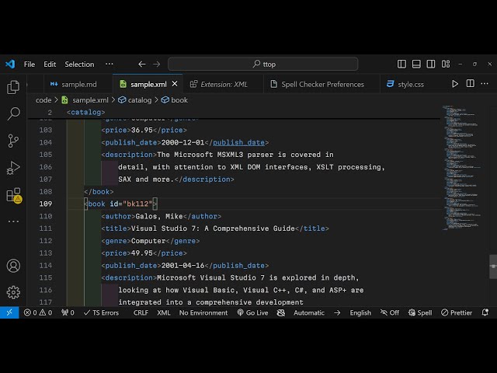
Task: Open the Accounts menu icon
Action: pos(13,266)
